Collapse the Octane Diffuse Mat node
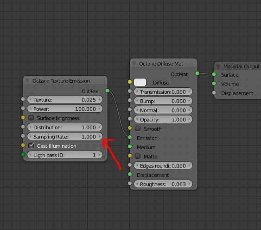This screenshot has width=261, height=230. (134, 63)
